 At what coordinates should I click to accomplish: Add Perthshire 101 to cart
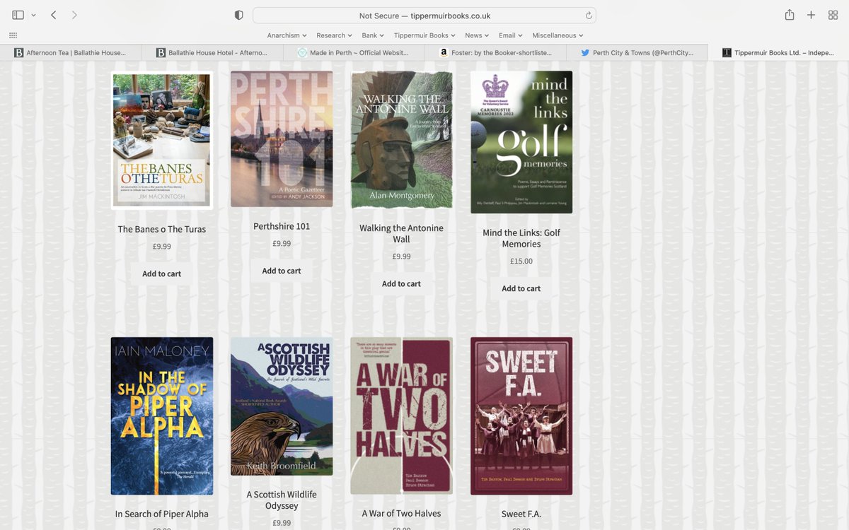point(282,271)
